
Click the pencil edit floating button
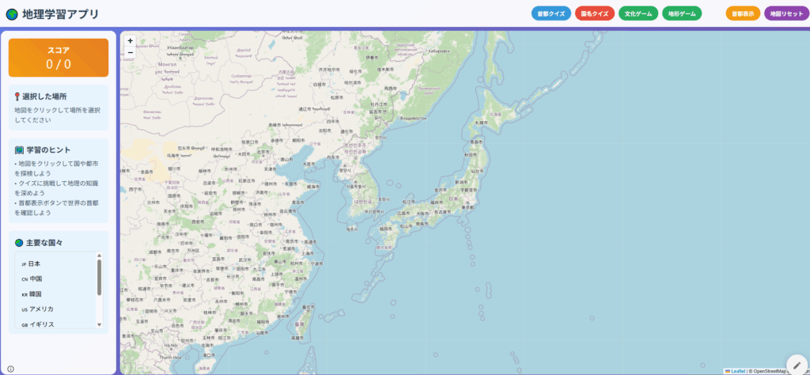797,364
